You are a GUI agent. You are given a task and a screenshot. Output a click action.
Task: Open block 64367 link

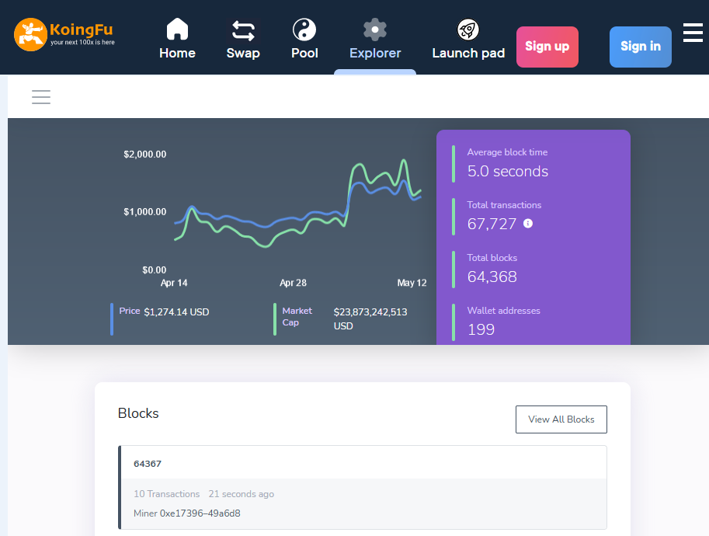(148, 464)
